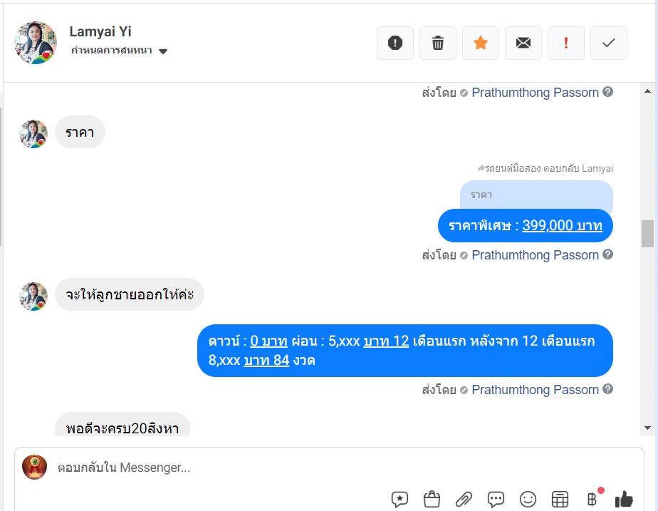Mark conversation as spam with exclamation circle icon

(x=395, y=43)
